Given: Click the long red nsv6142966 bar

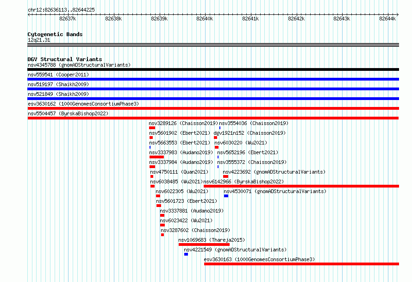Looking at the screenshot, I should click(x=301, y=186).
